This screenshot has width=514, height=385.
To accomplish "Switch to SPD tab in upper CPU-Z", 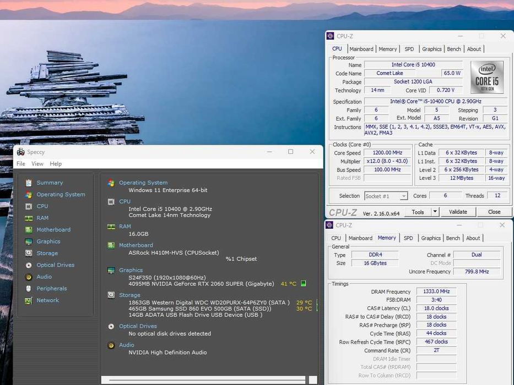I will (409, 49).
